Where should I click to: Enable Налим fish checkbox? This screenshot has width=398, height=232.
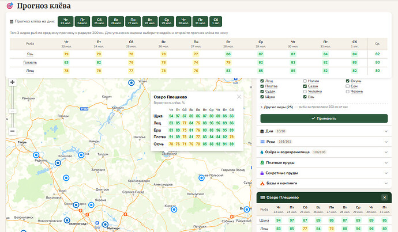pyautogui.click(x=305, y=81)
